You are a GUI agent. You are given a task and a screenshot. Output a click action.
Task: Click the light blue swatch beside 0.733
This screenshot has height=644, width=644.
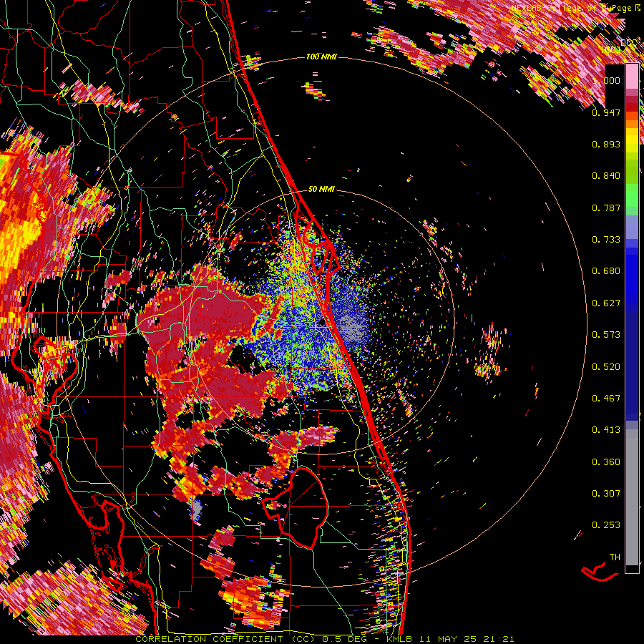pos(632,232)
